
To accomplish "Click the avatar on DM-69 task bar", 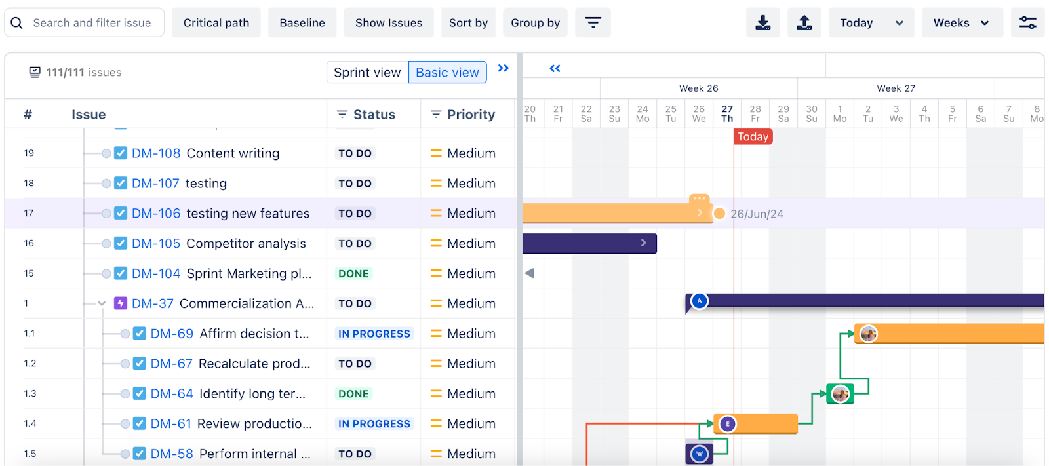I will 869,334.
